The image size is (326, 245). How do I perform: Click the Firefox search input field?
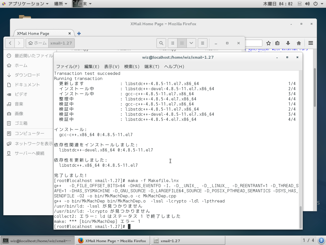(x=254, y=43)
